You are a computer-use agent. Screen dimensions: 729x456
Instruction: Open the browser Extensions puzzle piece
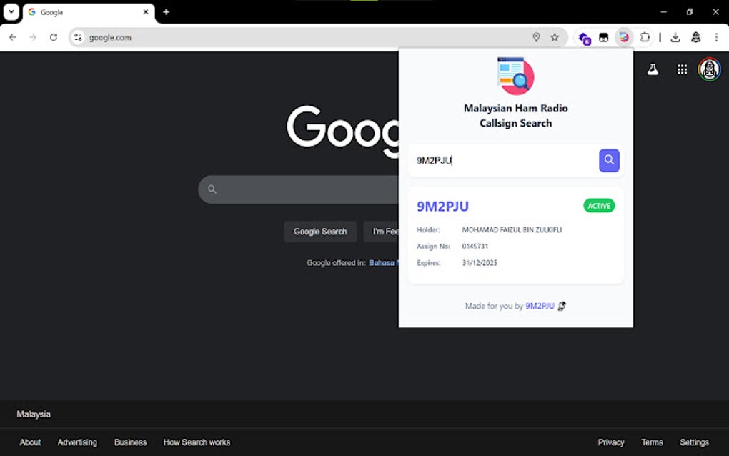click(x=645, y=37)
